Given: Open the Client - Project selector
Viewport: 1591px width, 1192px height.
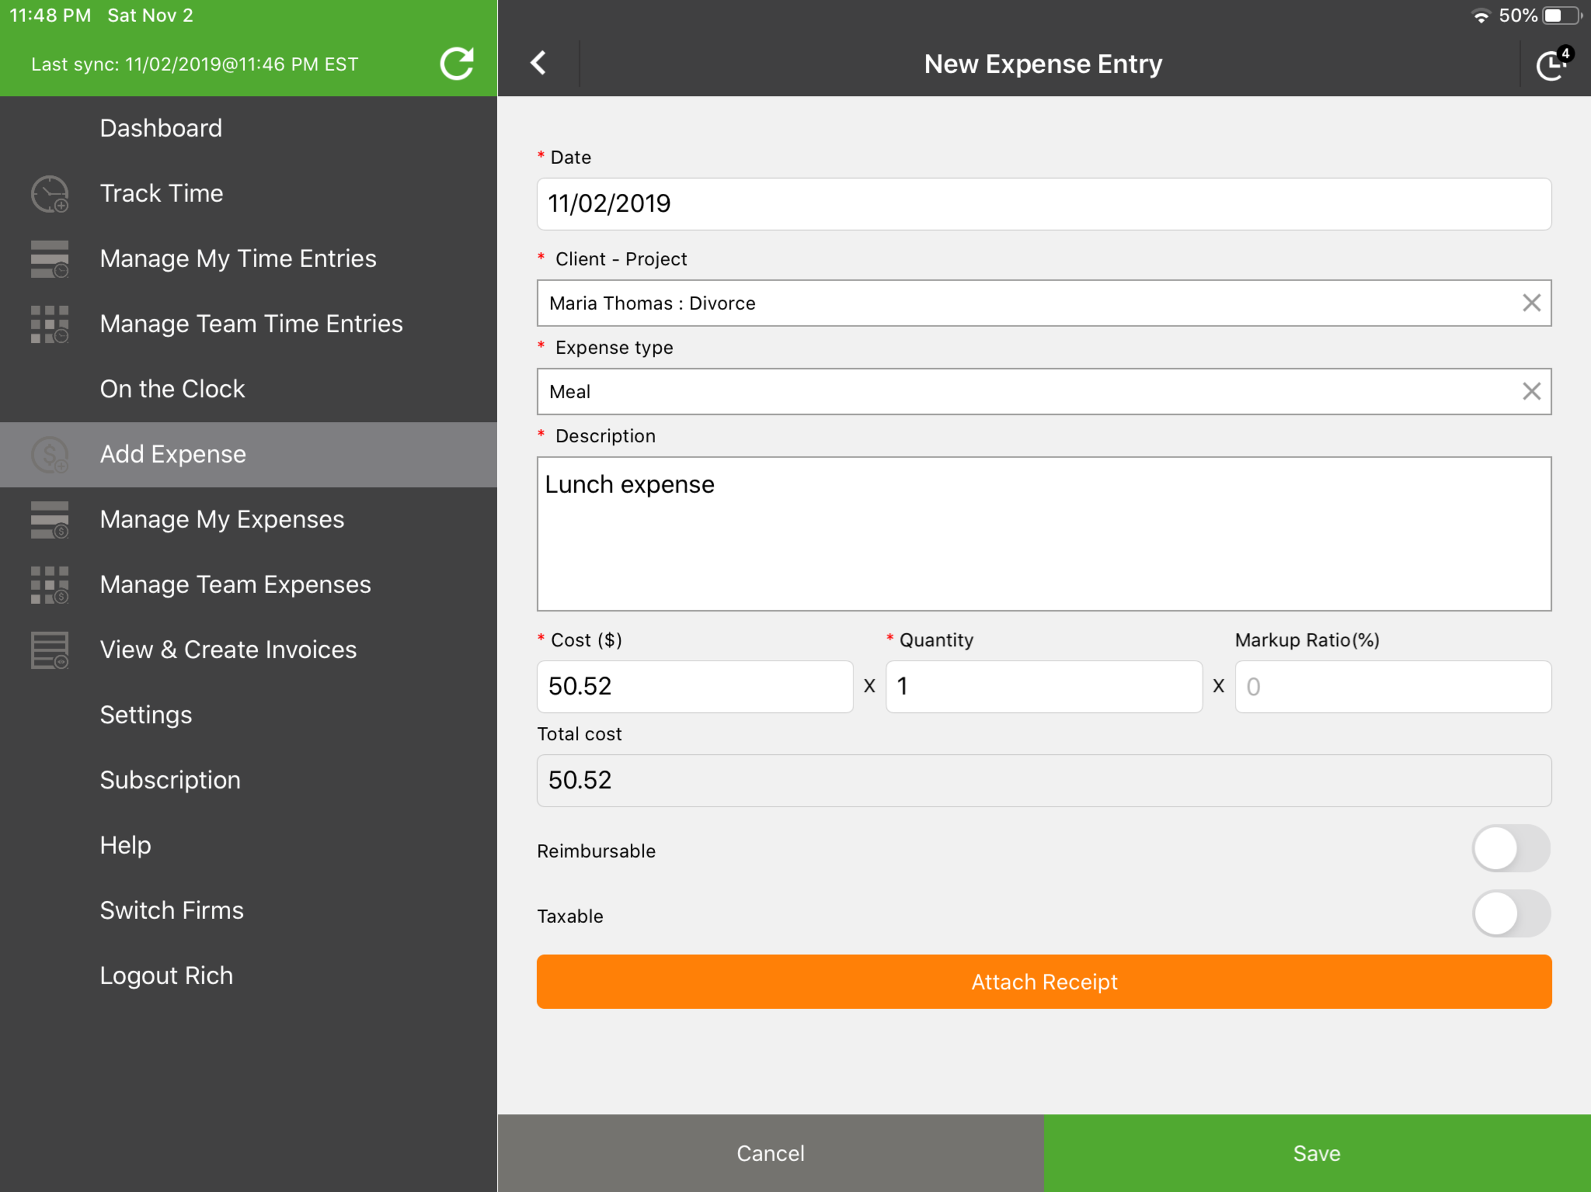Looking at the screenshot, I should 1044,303.
